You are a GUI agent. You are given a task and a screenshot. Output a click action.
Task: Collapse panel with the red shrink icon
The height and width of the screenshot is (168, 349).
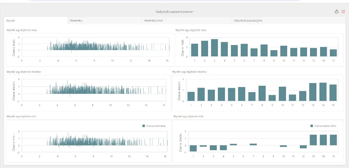[343, 11]
